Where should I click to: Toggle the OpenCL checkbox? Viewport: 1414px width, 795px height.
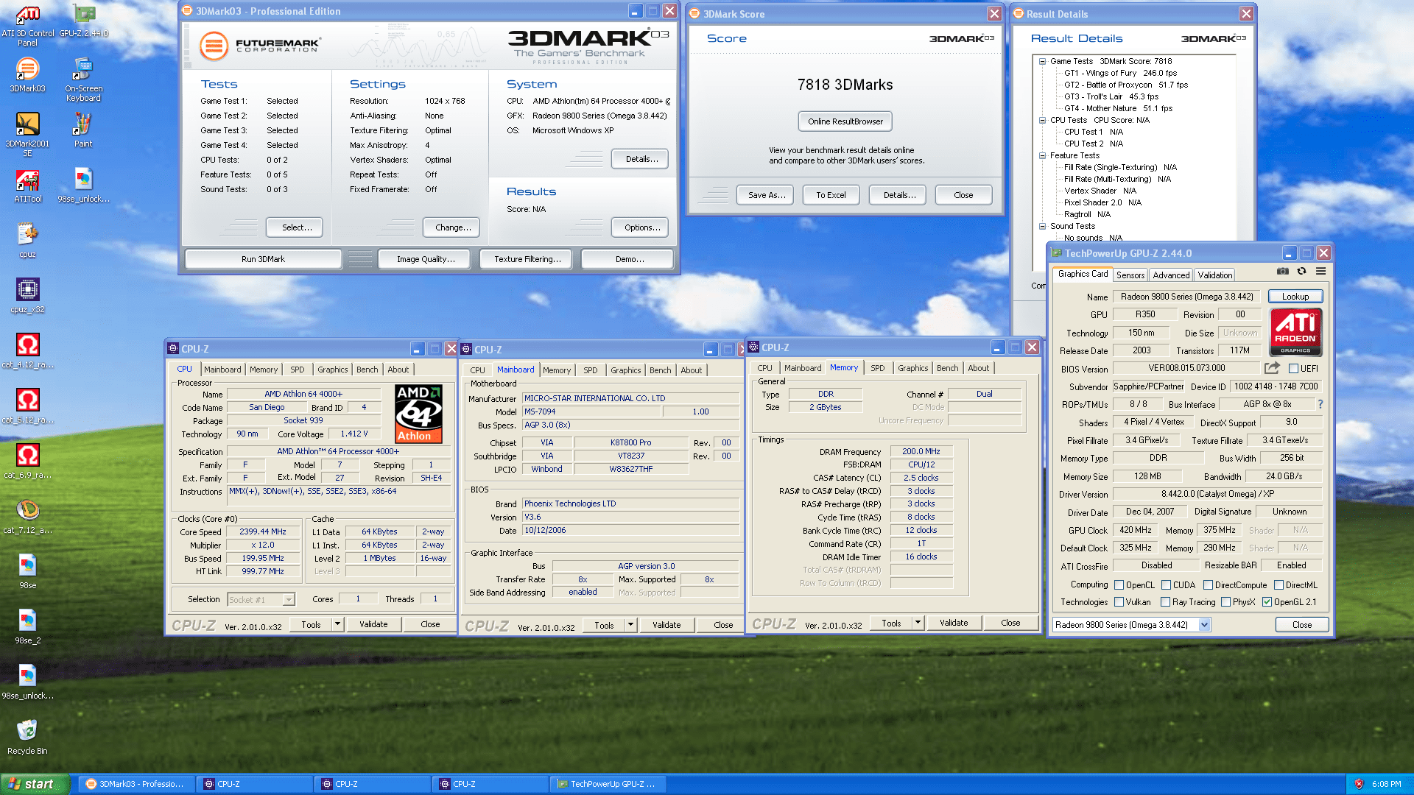1119,585
